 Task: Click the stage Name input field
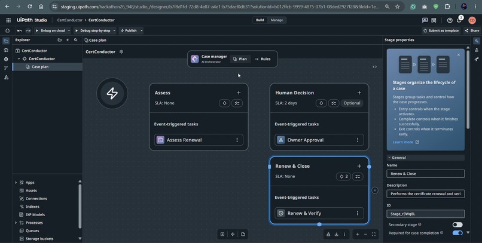pyautogui.click(x=425, y=174)
